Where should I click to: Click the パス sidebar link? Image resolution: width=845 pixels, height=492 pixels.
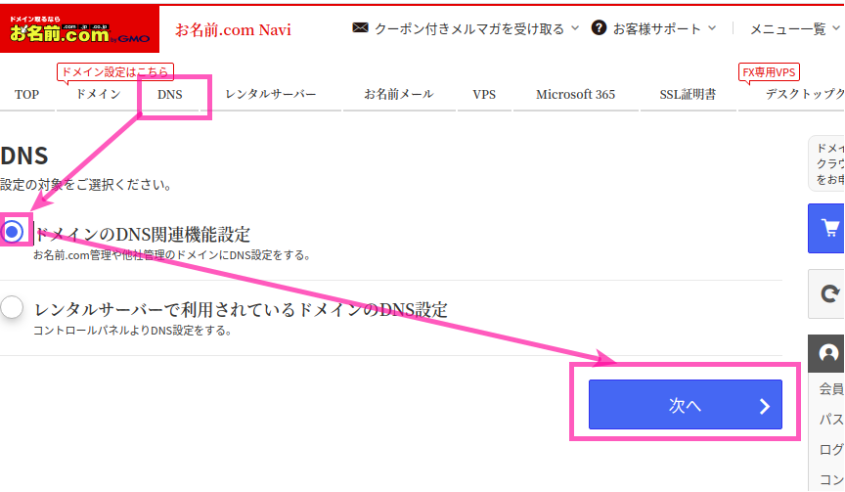tap(831, 419)
